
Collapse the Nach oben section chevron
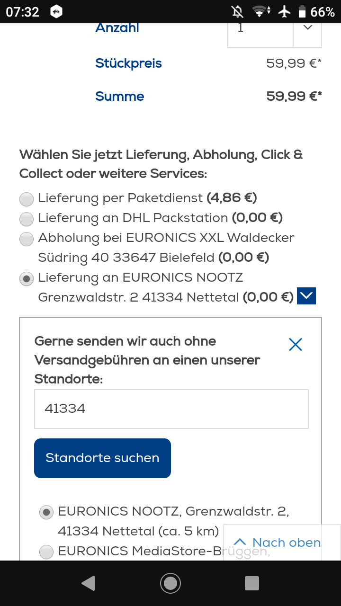[x=241, y=542]
